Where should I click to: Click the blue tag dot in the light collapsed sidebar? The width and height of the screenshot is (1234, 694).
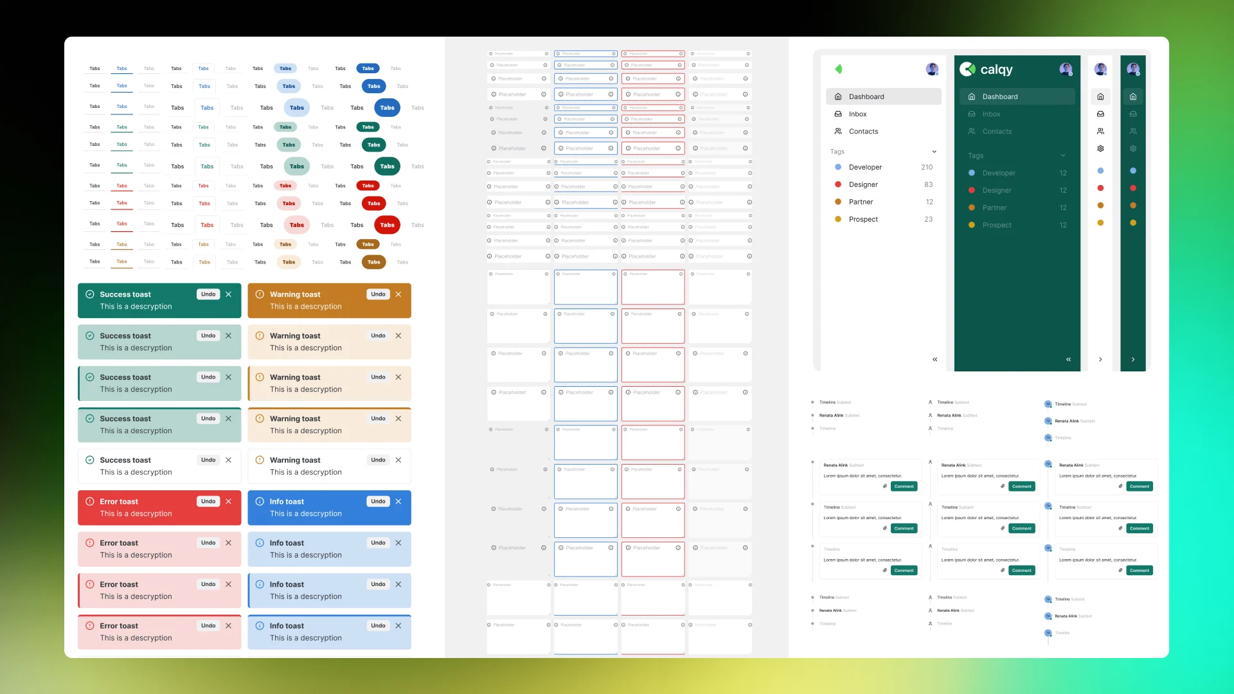pos(1100,171)
